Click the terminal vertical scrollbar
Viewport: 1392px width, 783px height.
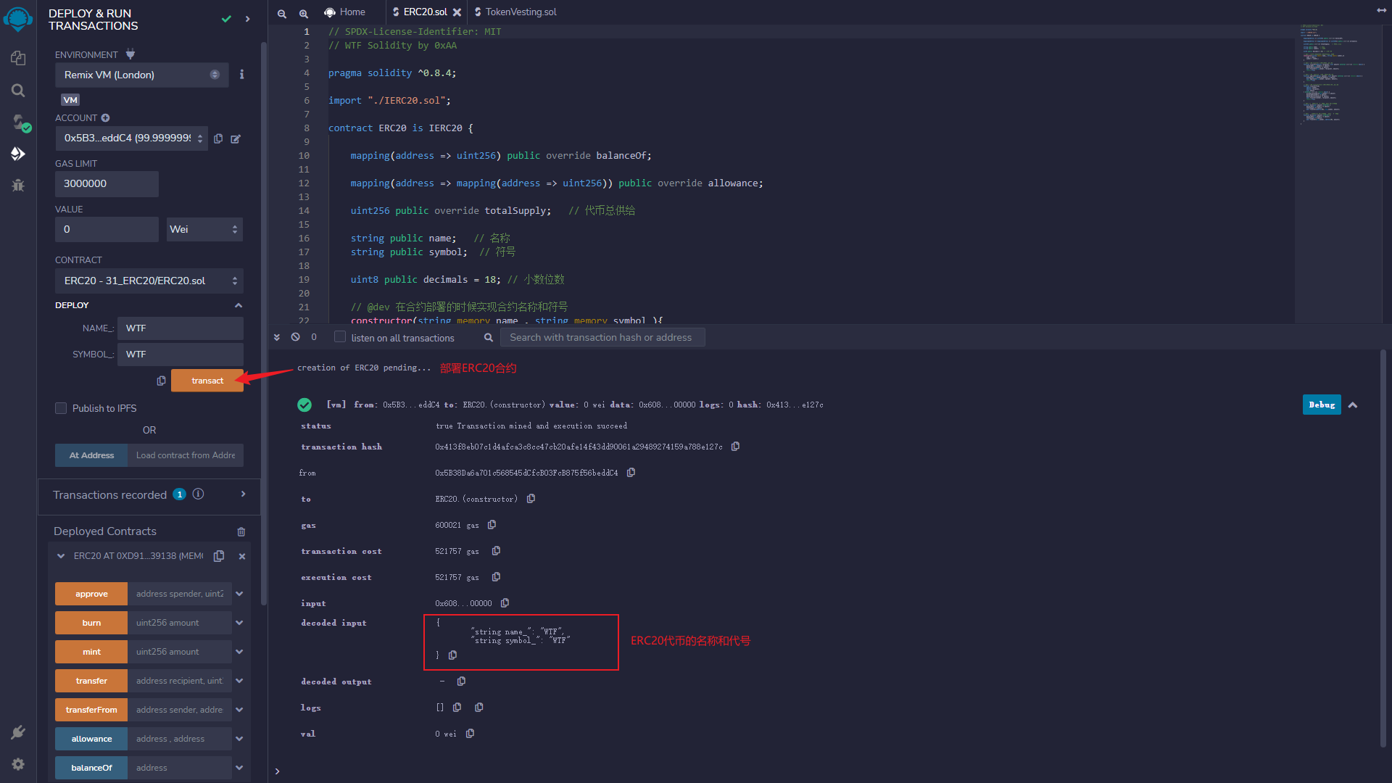click(x=1383, y=548)
